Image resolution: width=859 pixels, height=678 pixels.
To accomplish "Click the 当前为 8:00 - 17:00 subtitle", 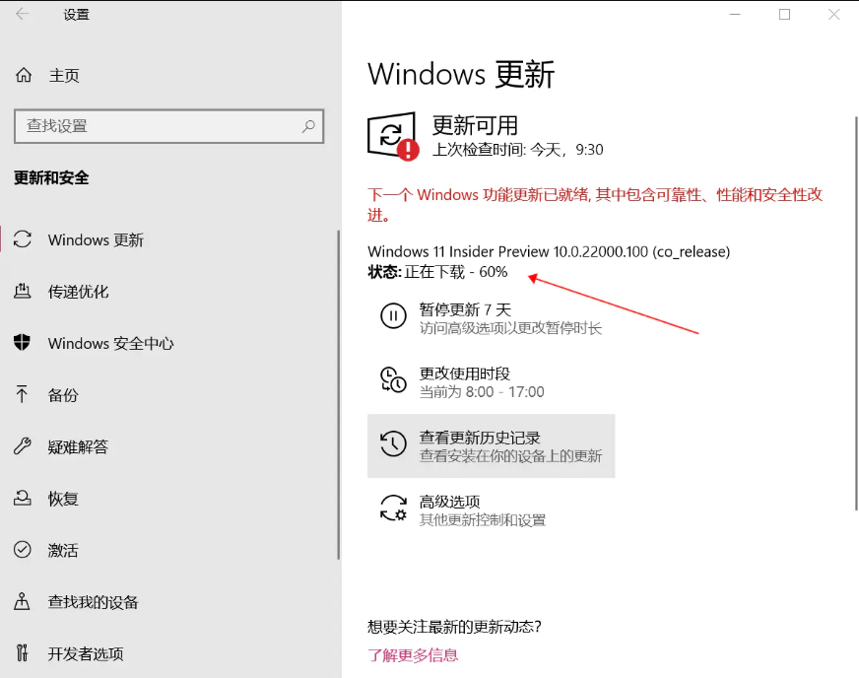I will [482, 392].
